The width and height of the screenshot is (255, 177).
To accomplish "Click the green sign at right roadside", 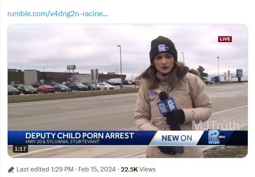I will pyautogui.click(x=239, y=73).
